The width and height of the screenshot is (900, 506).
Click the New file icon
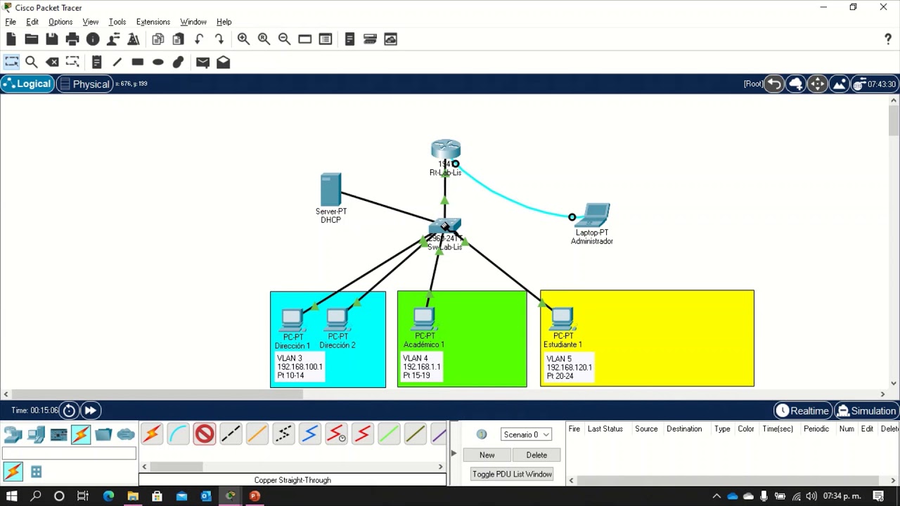coord(11,39)
